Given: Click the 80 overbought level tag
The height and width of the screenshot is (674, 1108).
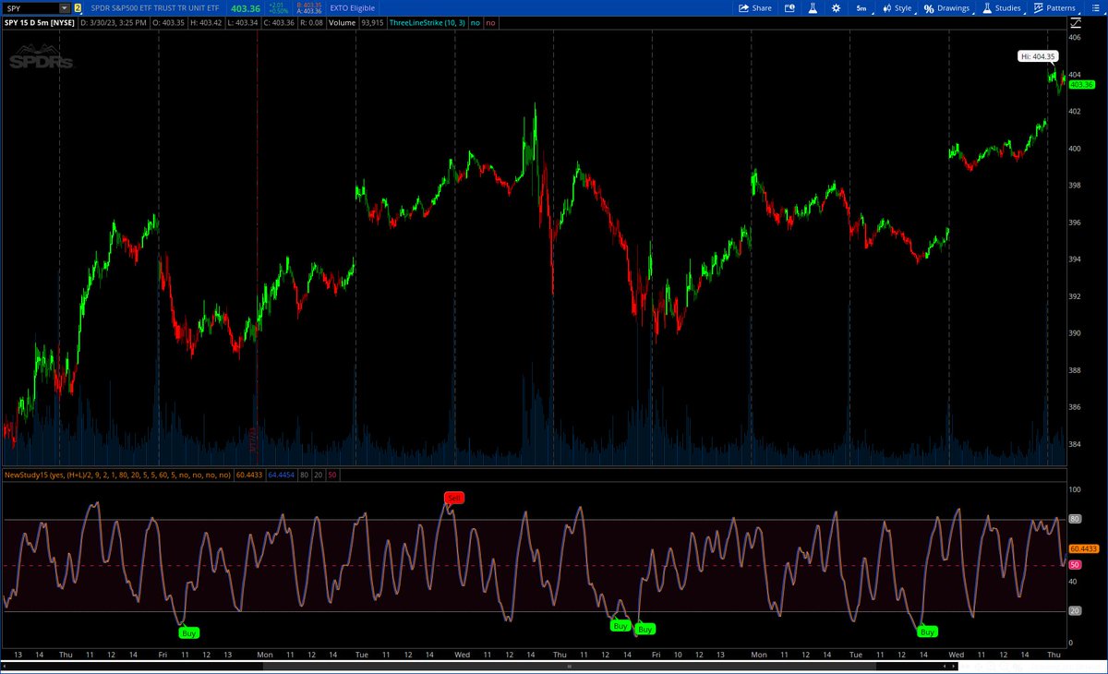Looking at the screenshot, I should coord(1075,519).
